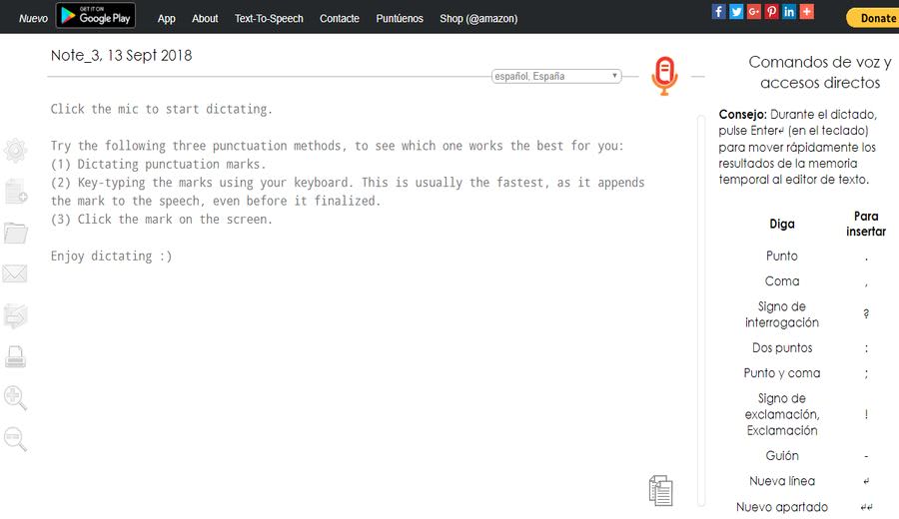
Task: Send note by email envelope icon
Action: 14,273
